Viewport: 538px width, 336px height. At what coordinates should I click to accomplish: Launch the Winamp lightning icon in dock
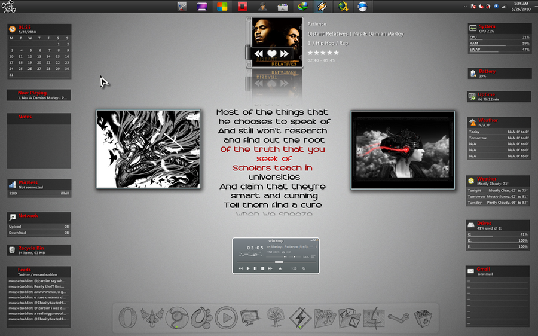[x=300, y=317]
